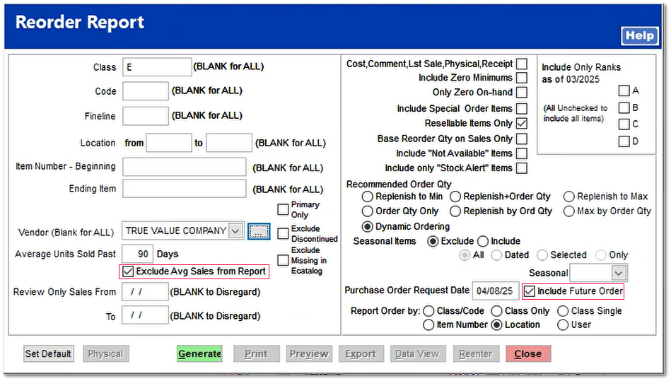Open vendor lookup ellipsis button
Screen dimensions: 671x381
pyautogui.click(x=259, y=231)
